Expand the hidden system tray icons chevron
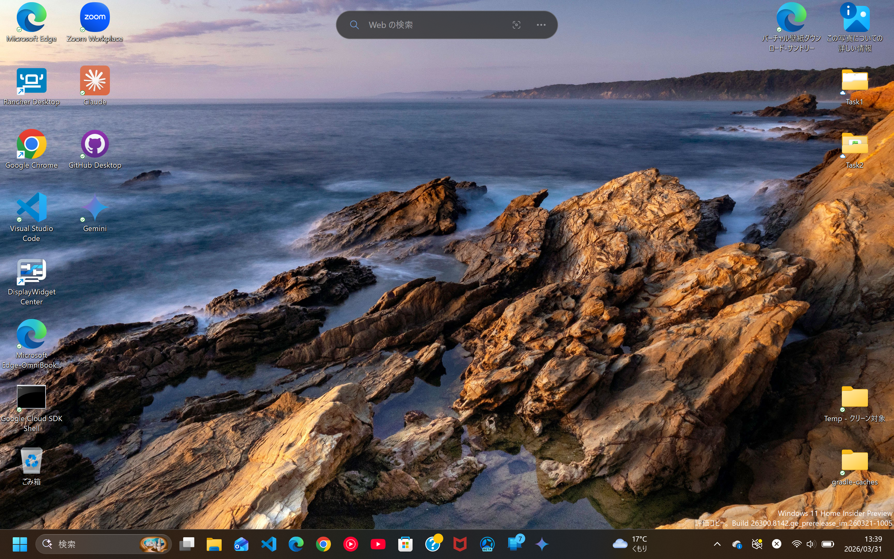The width and height of the screenshot is (894, 559). pyautogui.click(x=717, y=544)
